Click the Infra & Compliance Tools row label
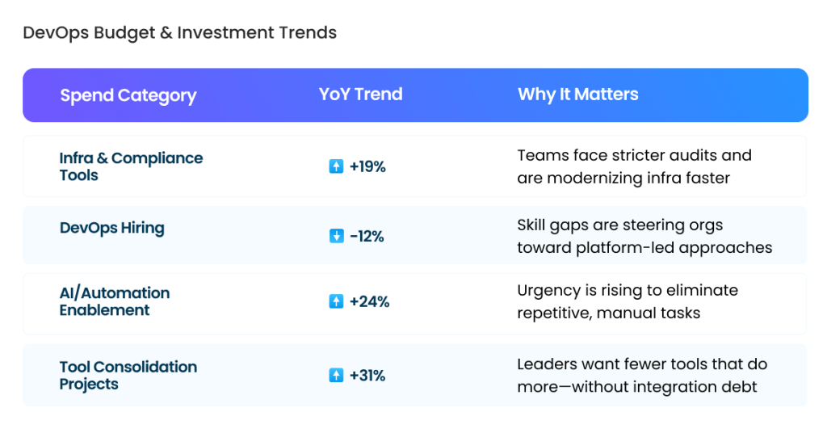 (x=131, y=166)
